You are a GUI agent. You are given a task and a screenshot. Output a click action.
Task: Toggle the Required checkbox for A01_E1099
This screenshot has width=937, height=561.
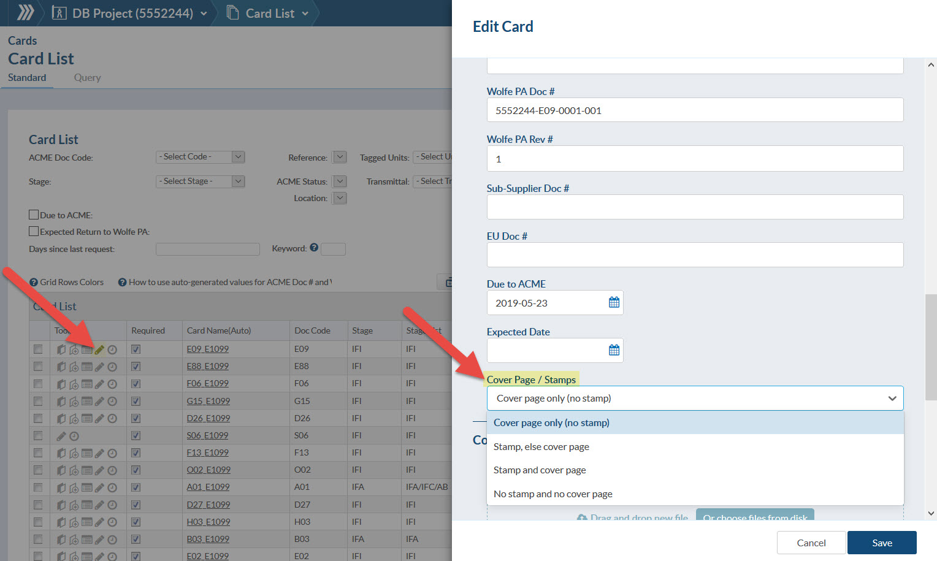pos(136,487)
